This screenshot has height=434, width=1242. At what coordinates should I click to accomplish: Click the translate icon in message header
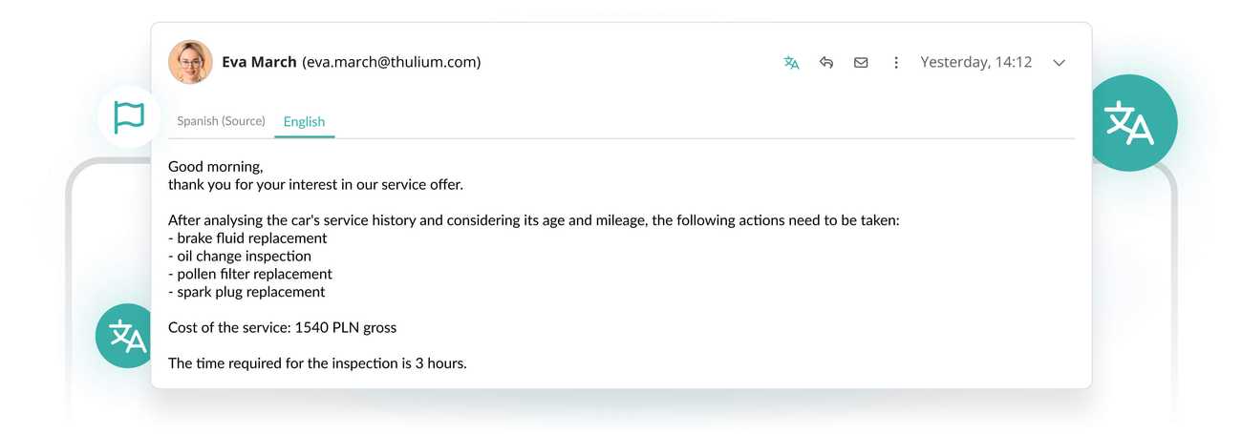(x=791, y=63)
